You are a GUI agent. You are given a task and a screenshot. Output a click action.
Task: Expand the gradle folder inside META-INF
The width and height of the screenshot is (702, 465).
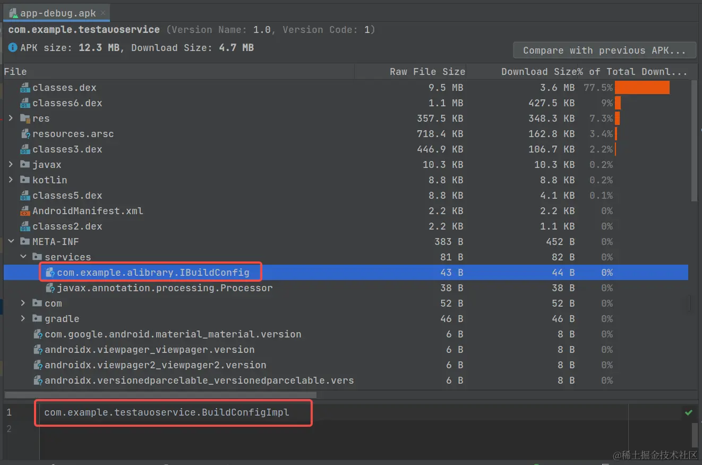point(23,318)
